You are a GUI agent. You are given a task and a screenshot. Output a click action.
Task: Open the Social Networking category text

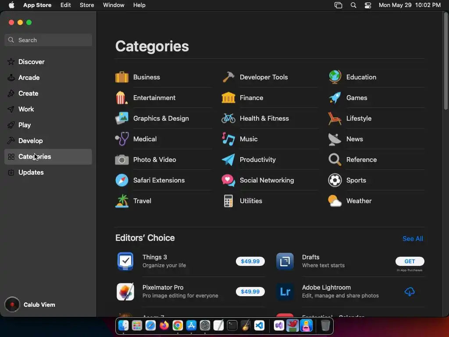pos(267,180)
